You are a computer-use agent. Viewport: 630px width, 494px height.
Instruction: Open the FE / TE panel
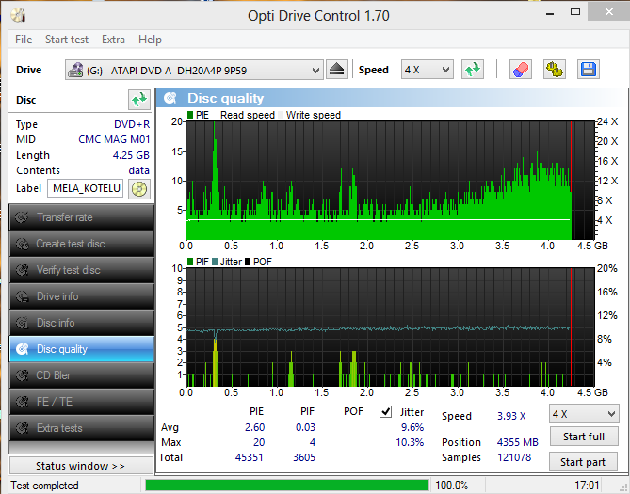pyautogui.click(x=82, y=402)
